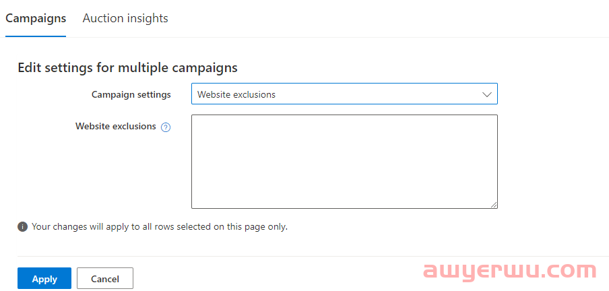The width and height of the screenshot is (609, 291).
Task: Click the "Campaign settings" field label
Action: click(131, 94)
